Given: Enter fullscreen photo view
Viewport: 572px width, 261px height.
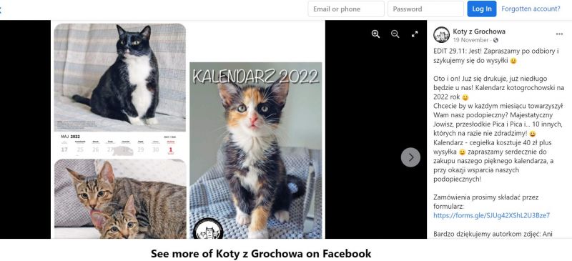Looking at the screenshot, I should (415, 34).
